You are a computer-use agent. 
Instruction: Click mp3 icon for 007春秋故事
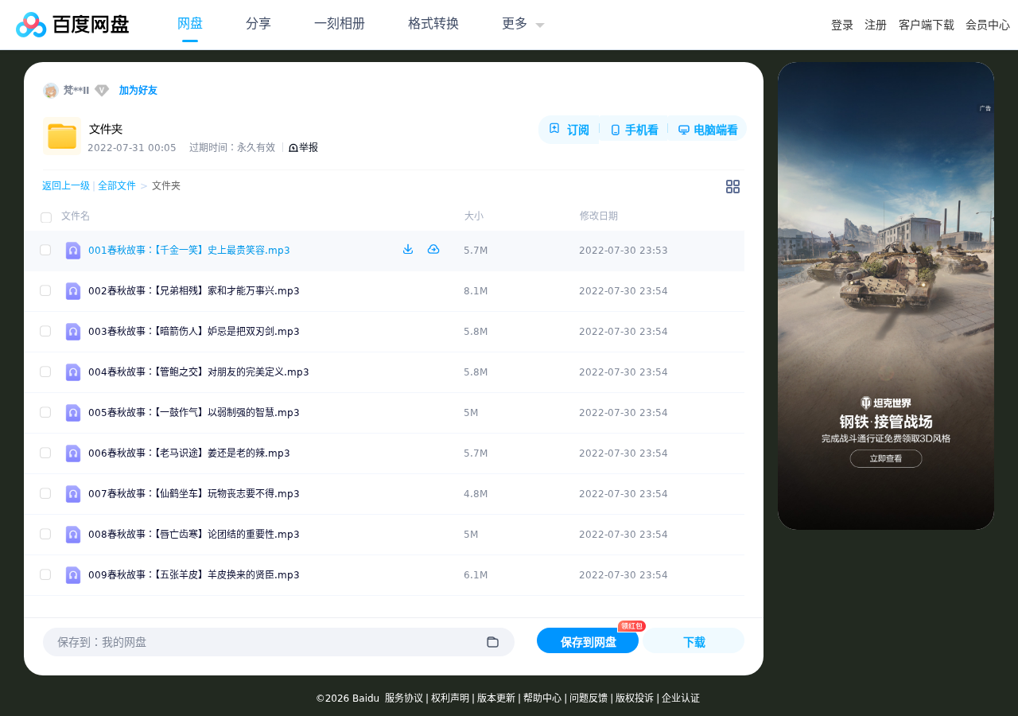(x=73, y=494)
